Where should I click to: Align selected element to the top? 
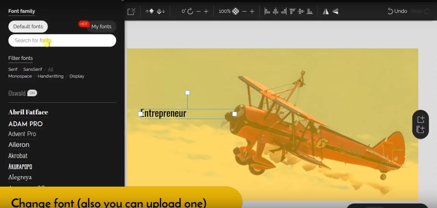pos(292,12)
